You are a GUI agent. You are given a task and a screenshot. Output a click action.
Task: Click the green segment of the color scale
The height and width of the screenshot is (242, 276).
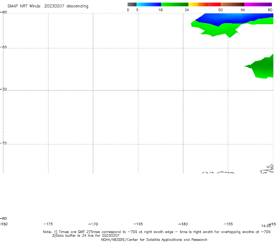click(175, 4)
